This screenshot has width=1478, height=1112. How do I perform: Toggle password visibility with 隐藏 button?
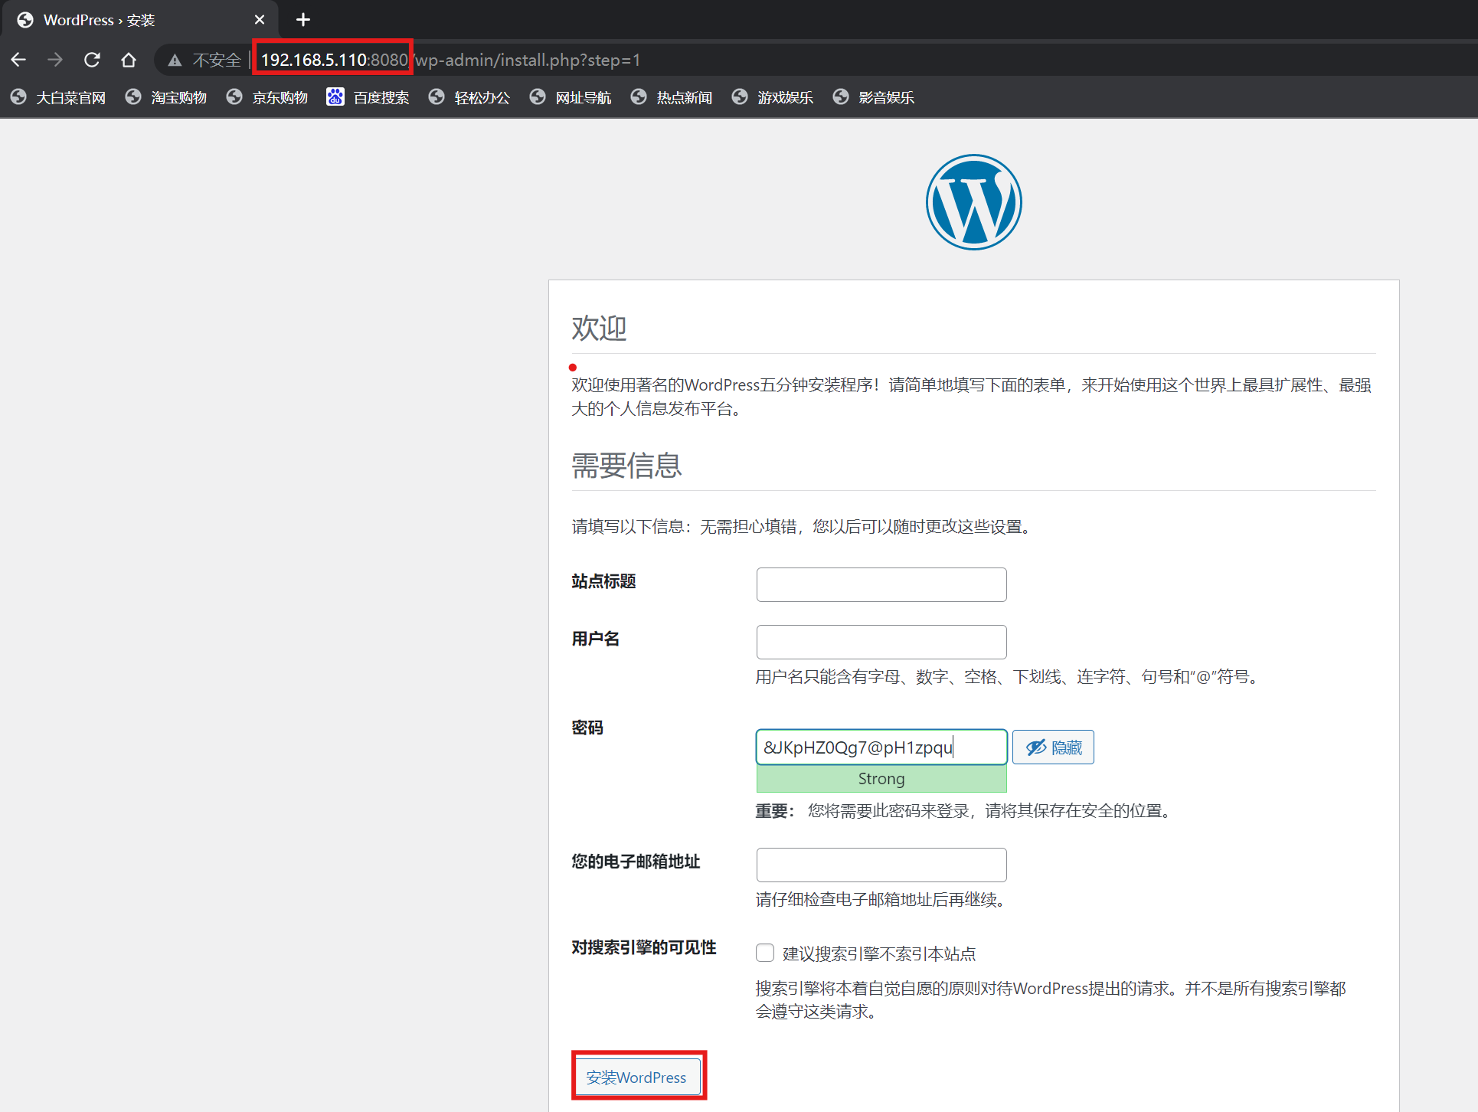tap(1053, 747)
